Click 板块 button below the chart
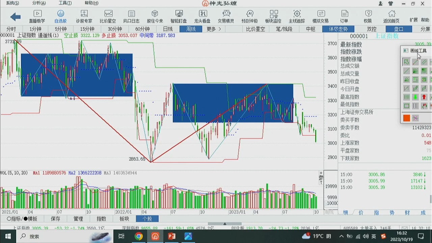Viewport: 432px width, 243px height. tap(124, 219)
